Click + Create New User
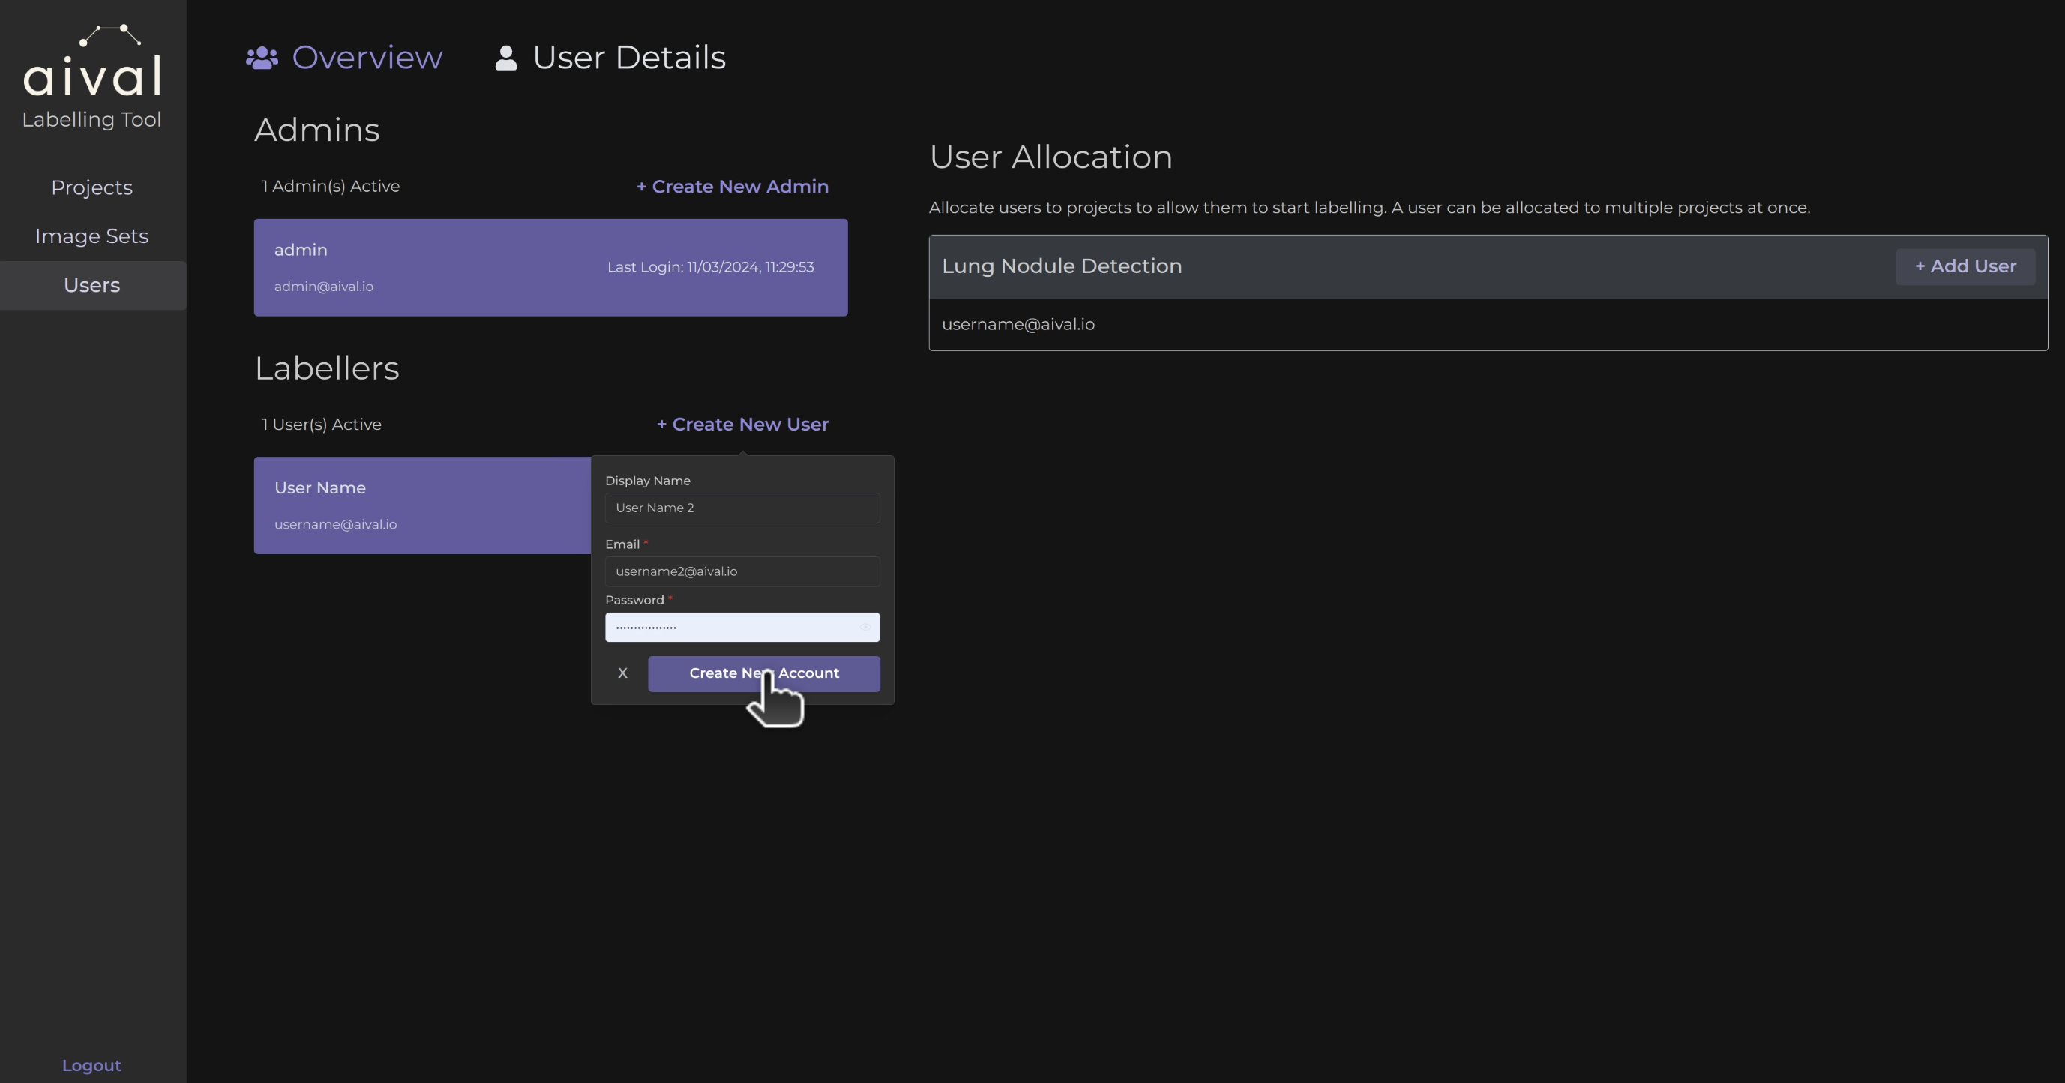This screenshot has height=1083, width=2065. point(743,424)
